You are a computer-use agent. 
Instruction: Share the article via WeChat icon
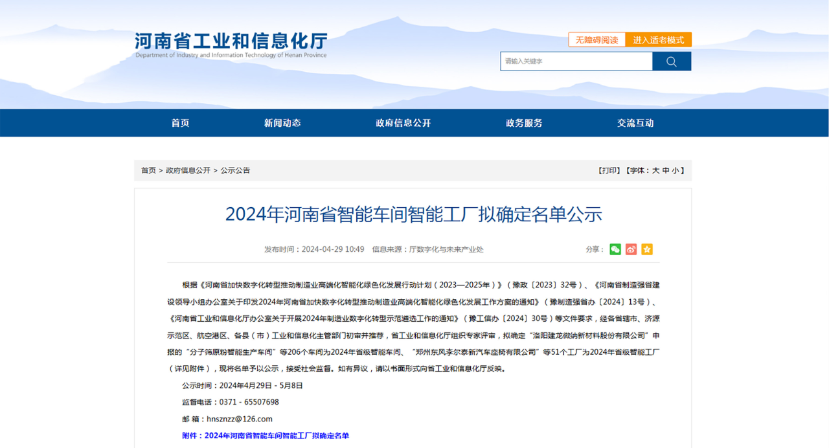pyautogui.click(x=615, y=249)
